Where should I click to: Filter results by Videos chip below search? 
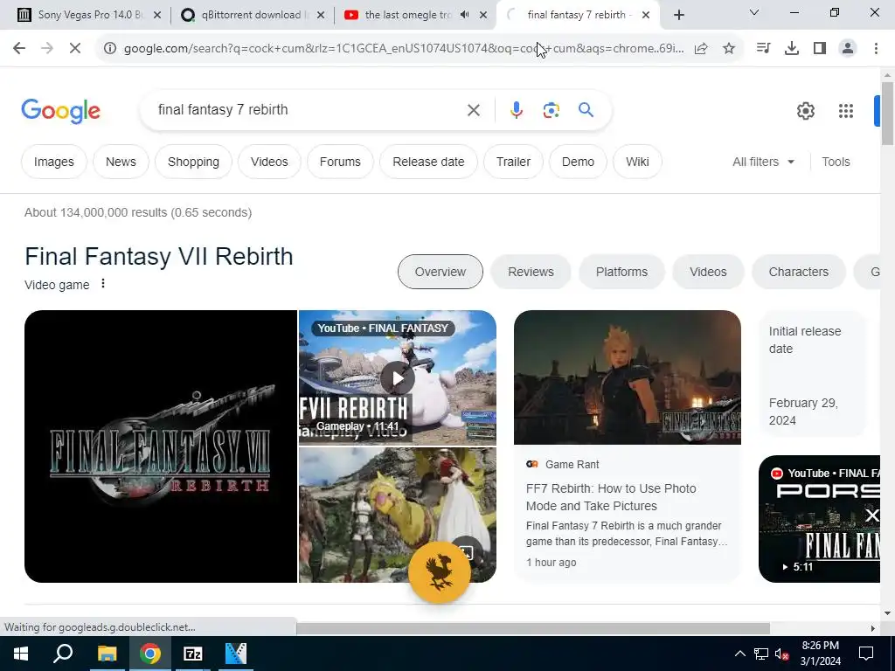[x=269, y=162]
